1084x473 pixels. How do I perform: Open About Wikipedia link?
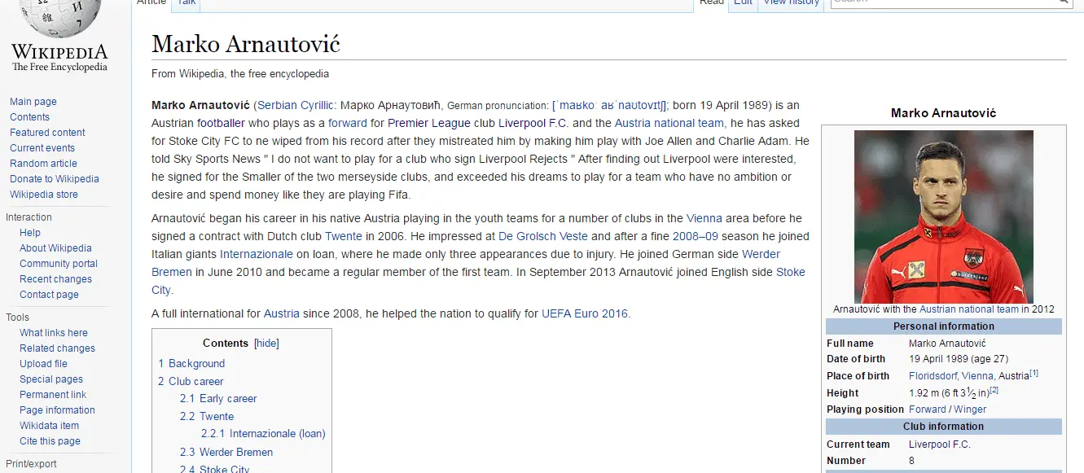55,248
